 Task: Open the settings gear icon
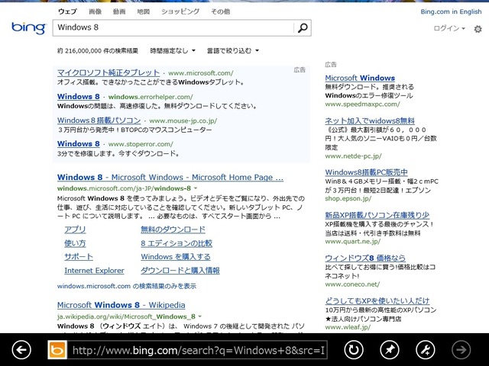coord(478,29)
